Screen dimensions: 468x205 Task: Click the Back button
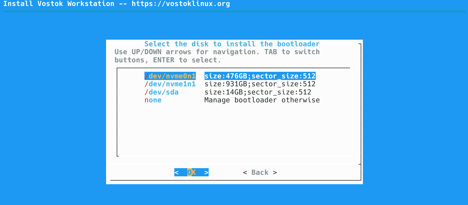pyautogui.click(x=259, y=172)
